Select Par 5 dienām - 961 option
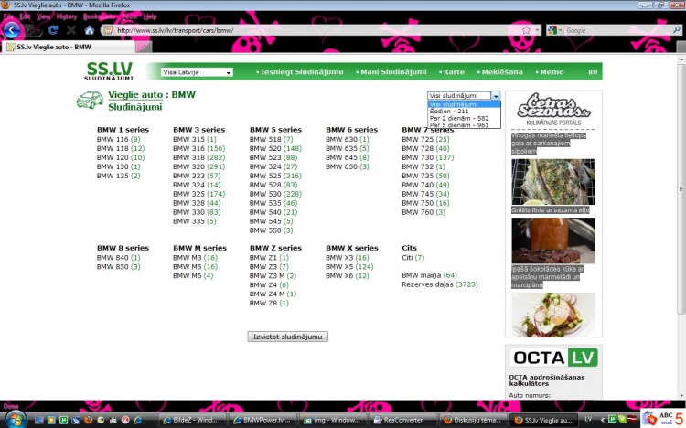The height and width of the screenshot is (428, 686). [464, 124]
